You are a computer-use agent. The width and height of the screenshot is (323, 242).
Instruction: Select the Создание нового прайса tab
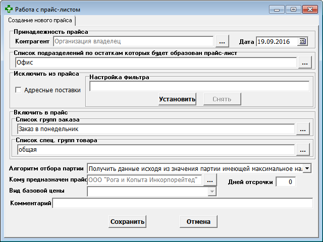39,21
